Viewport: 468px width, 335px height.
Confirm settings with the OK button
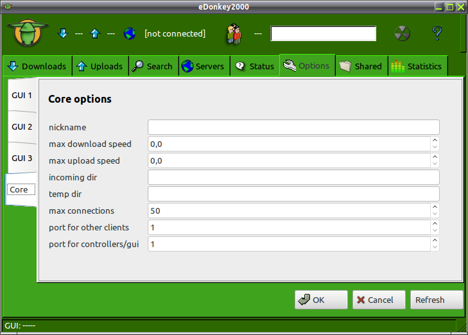pos(321,300)
